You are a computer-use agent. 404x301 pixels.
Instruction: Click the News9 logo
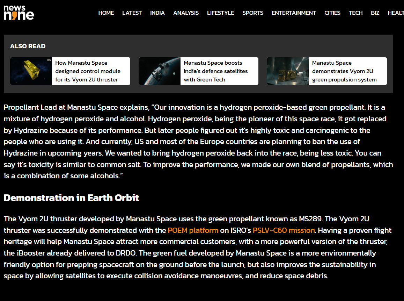pyautogui.click(x=19, y=13)
